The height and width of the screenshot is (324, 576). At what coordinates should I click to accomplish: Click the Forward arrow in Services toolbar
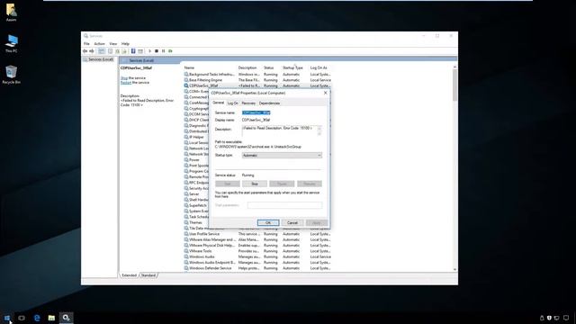click(x=92, y=51)
